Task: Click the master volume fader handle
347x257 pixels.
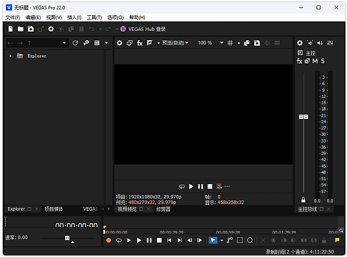Action: click(304, 117)
